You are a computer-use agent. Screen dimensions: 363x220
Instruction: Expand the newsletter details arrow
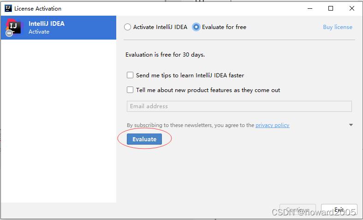tap(351, 125)
